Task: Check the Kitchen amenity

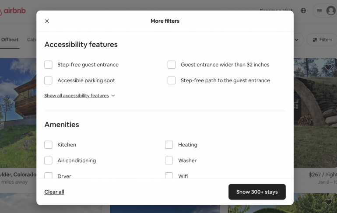Action: click(49, 145)
